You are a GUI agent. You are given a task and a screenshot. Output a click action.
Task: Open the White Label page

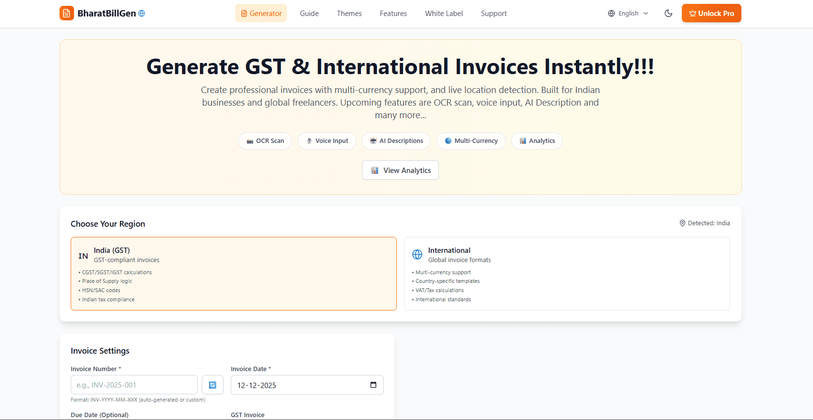[444, 14]
